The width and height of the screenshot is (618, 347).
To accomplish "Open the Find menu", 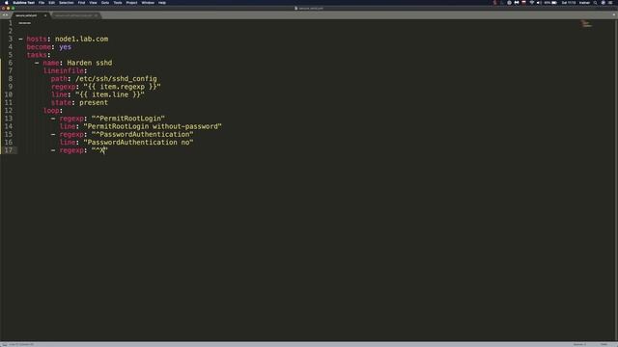I will click(81, 3).
